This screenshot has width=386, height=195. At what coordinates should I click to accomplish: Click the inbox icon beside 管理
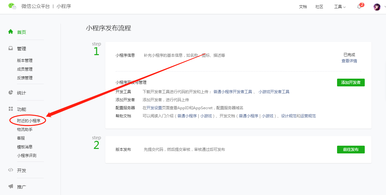(11, 48)
